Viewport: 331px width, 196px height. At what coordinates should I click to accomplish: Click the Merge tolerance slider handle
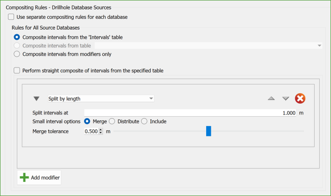click(208, 131)
